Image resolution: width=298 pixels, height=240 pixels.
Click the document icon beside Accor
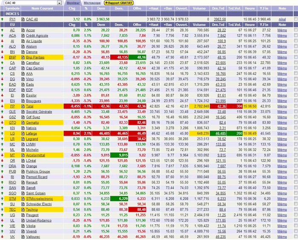[x=23, y=30]
